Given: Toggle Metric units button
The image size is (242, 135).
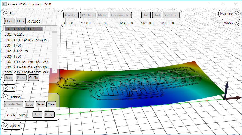Looking at the screenshot, I should tap(103, 15).
